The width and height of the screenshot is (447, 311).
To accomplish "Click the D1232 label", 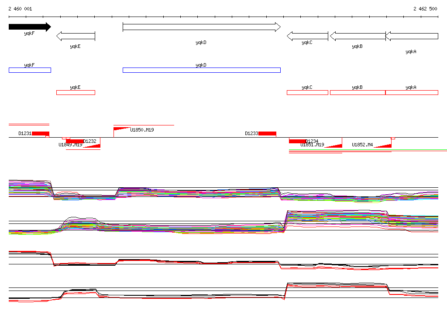I will (x=90, y=141).
